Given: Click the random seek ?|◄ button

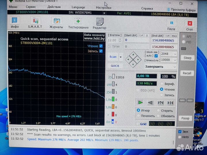Looking at the screenshot, I should [x=160, y=103].
